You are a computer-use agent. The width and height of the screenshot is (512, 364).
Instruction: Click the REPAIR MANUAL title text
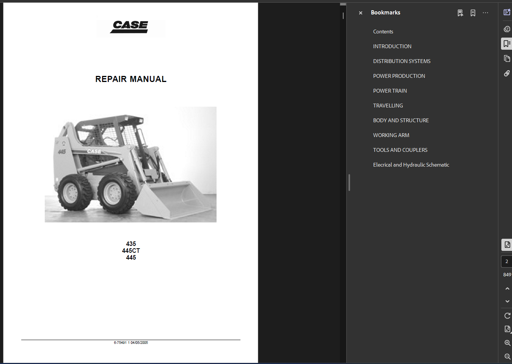tap(131, 79)
